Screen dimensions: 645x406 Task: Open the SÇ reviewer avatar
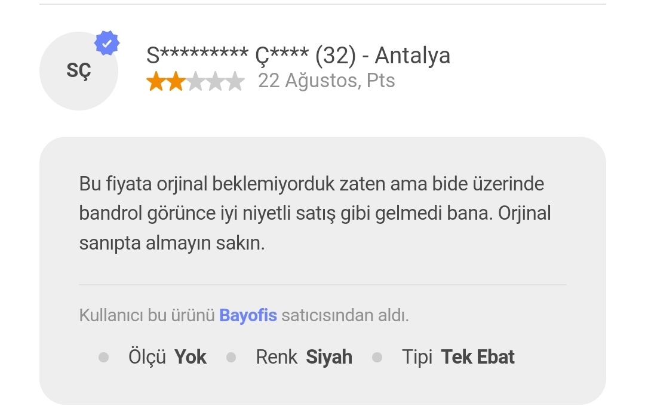(x=79, y=71)
